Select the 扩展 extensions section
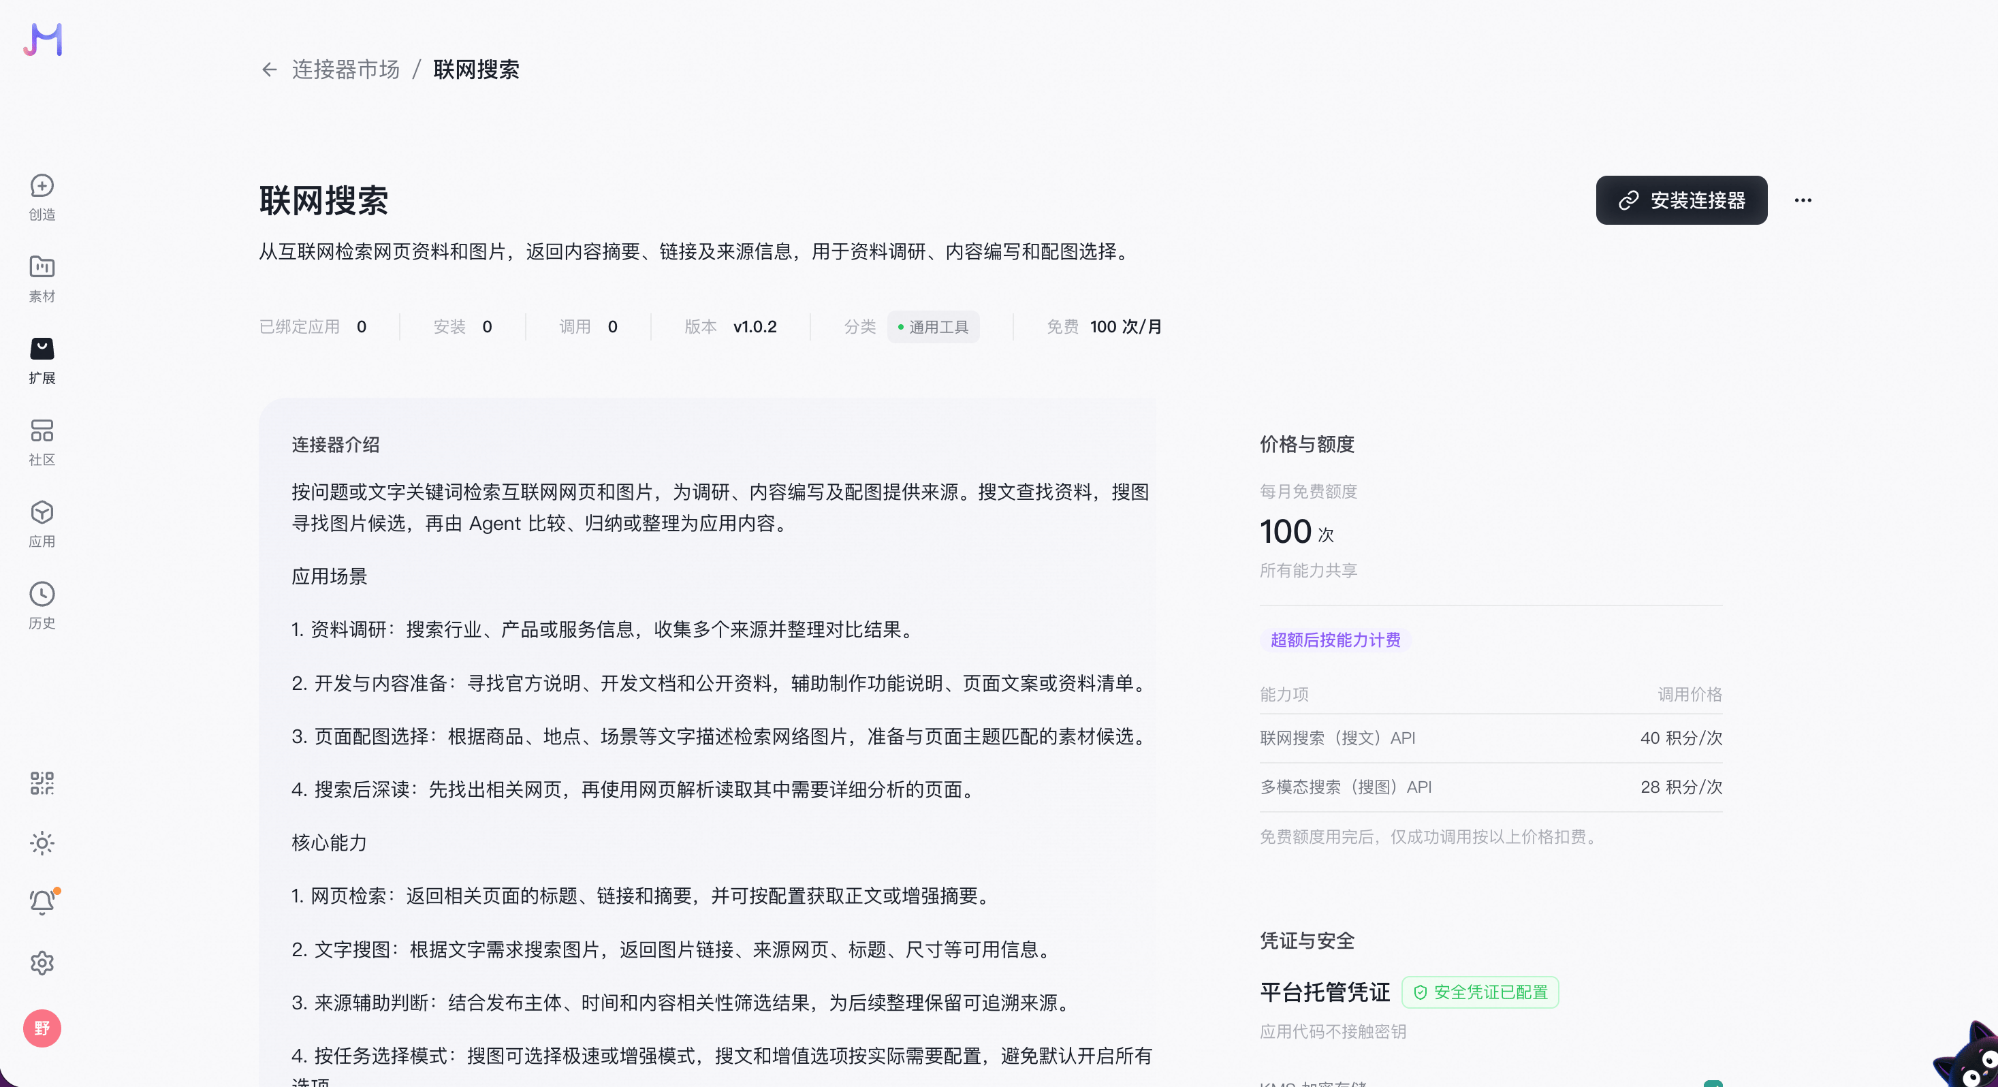Image resolution: width=1998 pixels, height=1087 pixels. (x=42, y=361)
